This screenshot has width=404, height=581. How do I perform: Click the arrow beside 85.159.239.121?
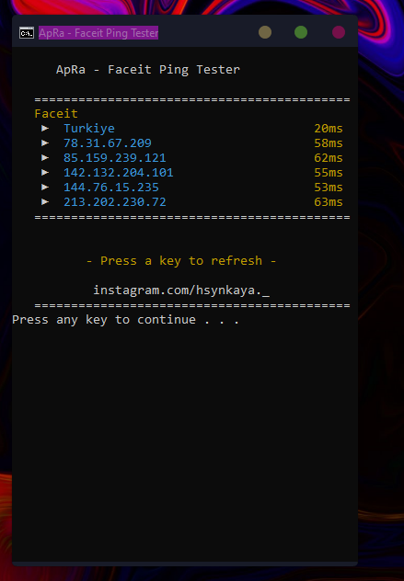45,157
